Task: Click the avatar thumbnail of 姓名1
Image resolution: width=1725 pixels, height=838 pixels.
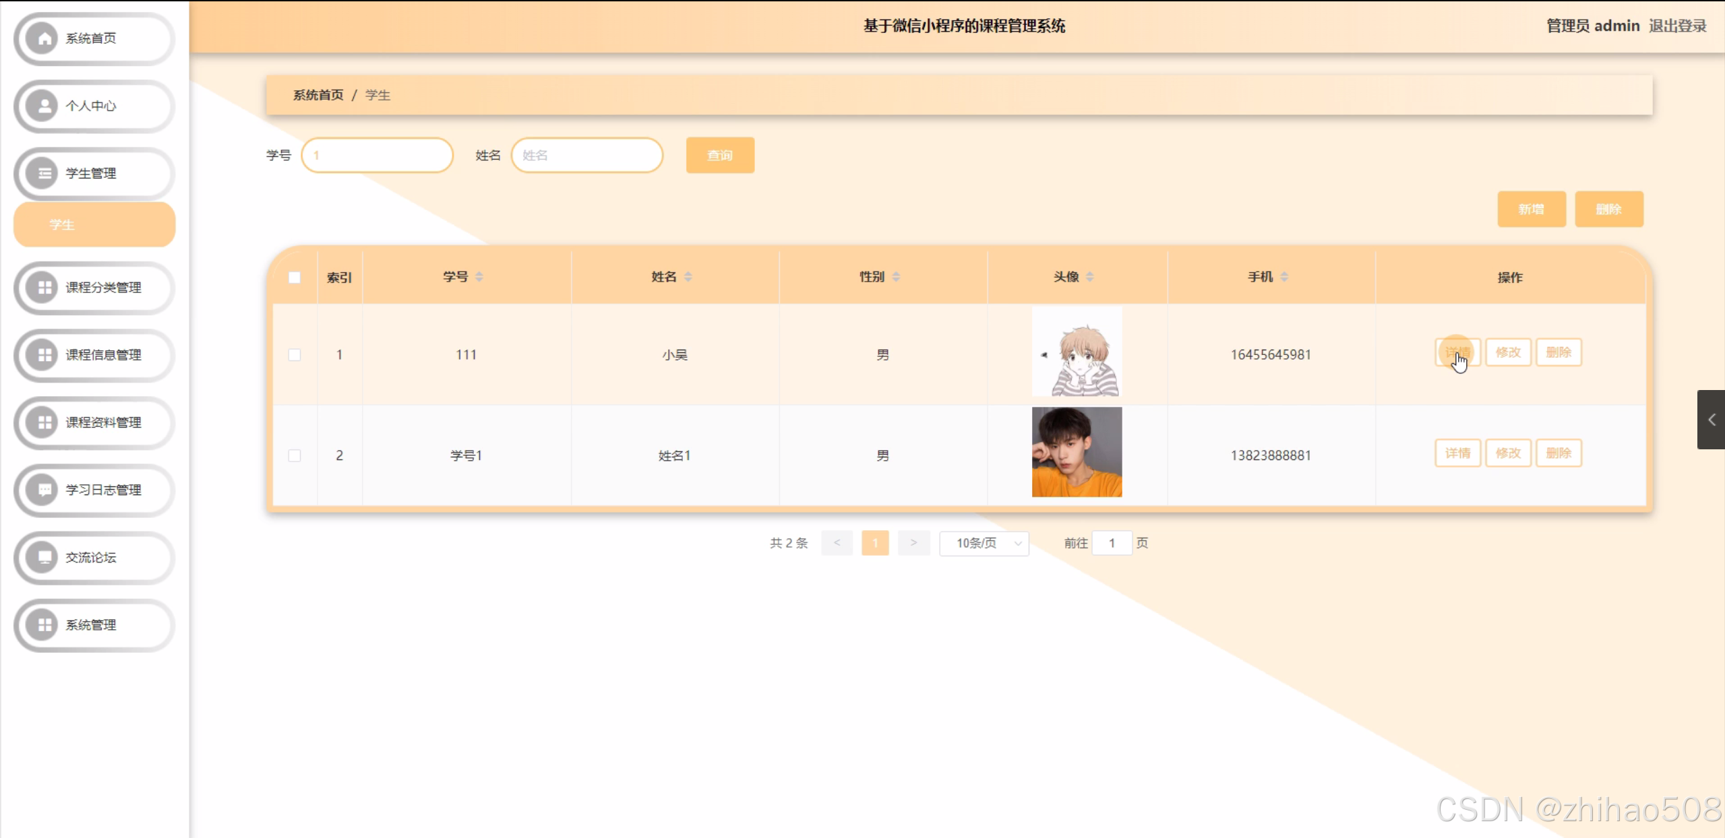Action: 1077,452
